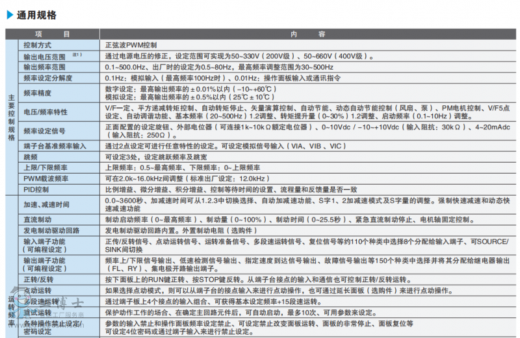Click the PID控制 row label
This screenshot has height=338, width=520.
pyautogui.click(x=36, y=189)
